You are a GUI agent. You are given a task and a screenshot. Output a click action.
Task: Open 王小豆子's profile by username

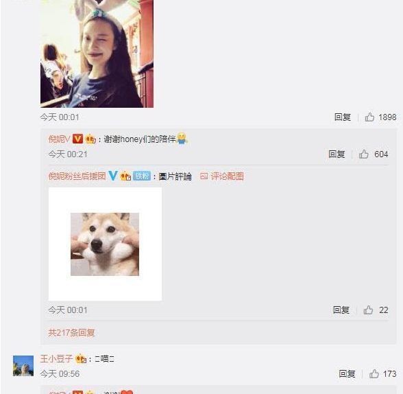tap(56, 358)
